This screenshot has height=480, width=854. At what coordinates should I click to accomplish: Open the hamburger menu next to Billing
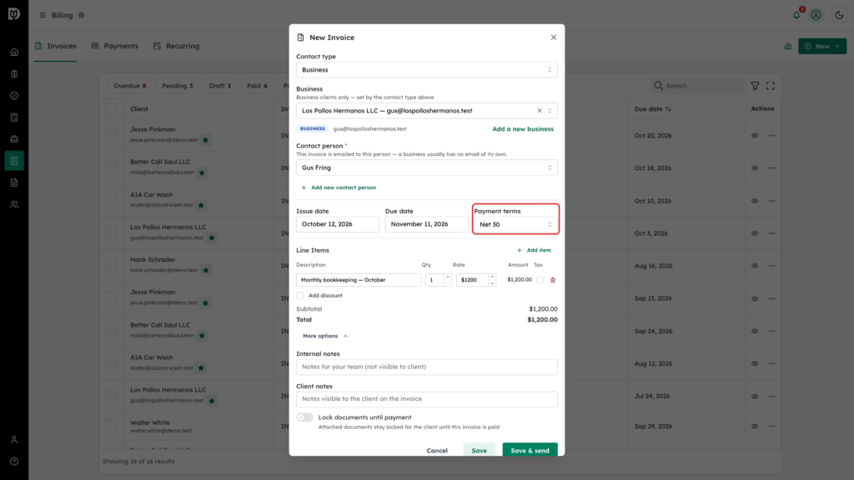43,15
